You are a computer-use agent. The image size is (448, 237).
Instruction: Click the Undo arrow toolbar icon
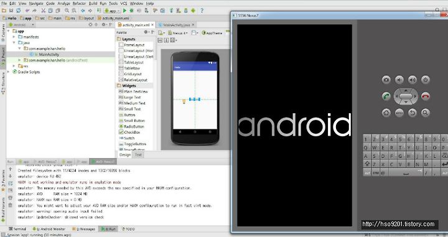[x=27, y=11]
